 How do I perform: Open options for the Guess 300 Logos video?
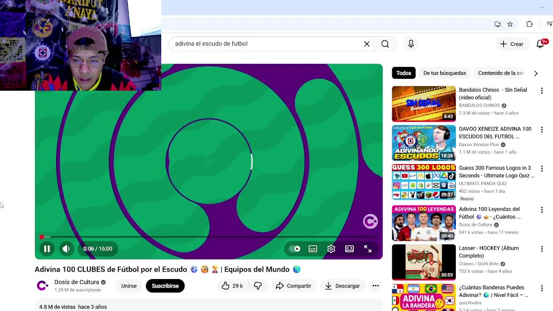[x=542, y=168]
